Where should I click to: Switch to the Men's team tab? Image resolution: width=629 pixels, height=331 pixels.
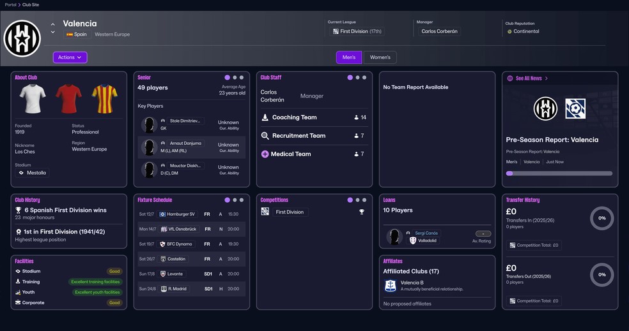point(348,57)
